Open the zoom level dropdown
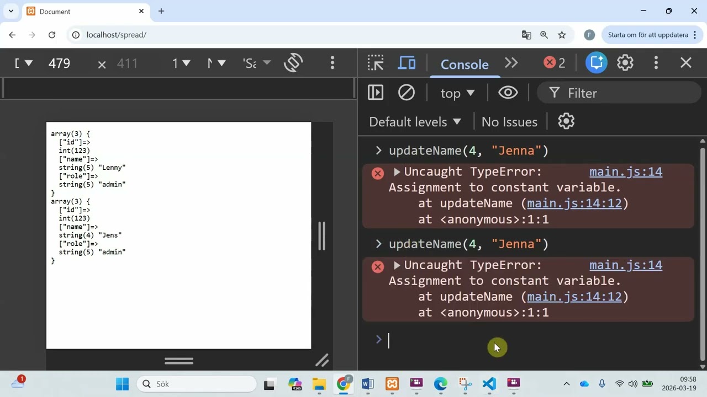 181,63
